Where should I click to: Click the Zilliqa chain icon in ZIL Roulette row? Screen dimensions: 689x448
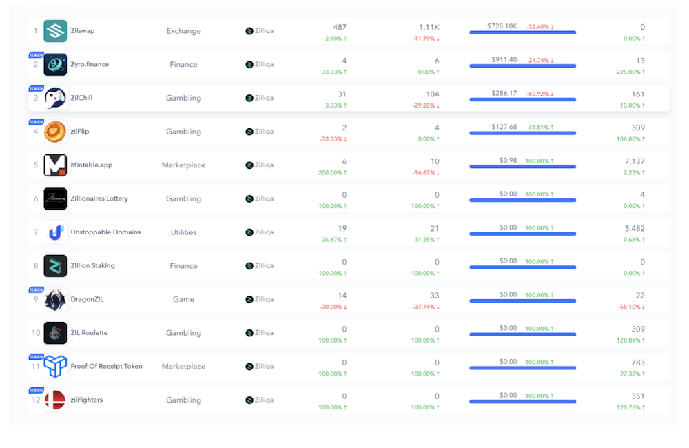249,333
